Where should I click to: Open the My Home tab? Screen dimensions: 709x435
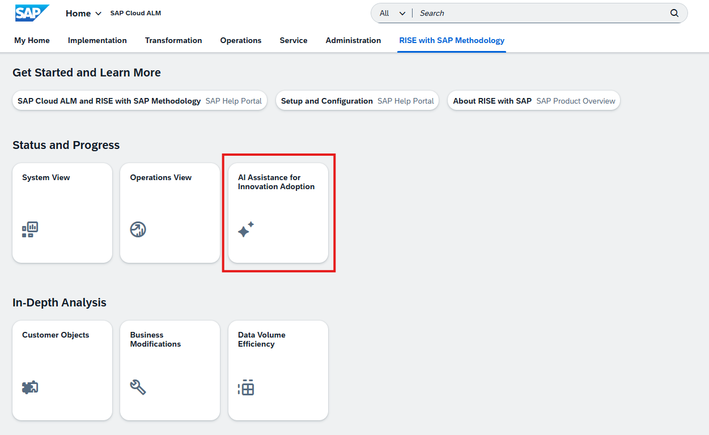pyautogui.click(x=32, y=40)
